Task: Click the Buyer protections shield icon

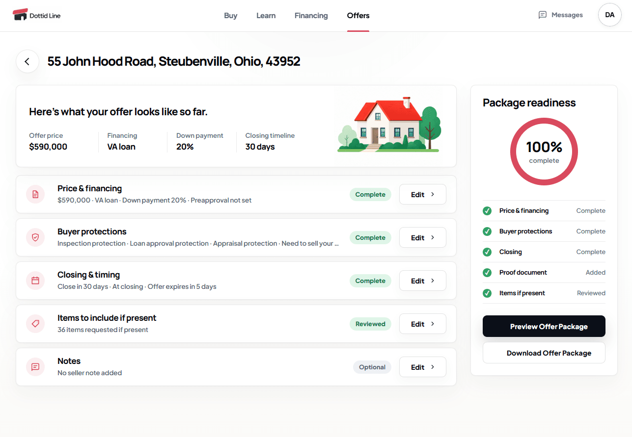Action: pyautogui.click(x=35, y=237)
